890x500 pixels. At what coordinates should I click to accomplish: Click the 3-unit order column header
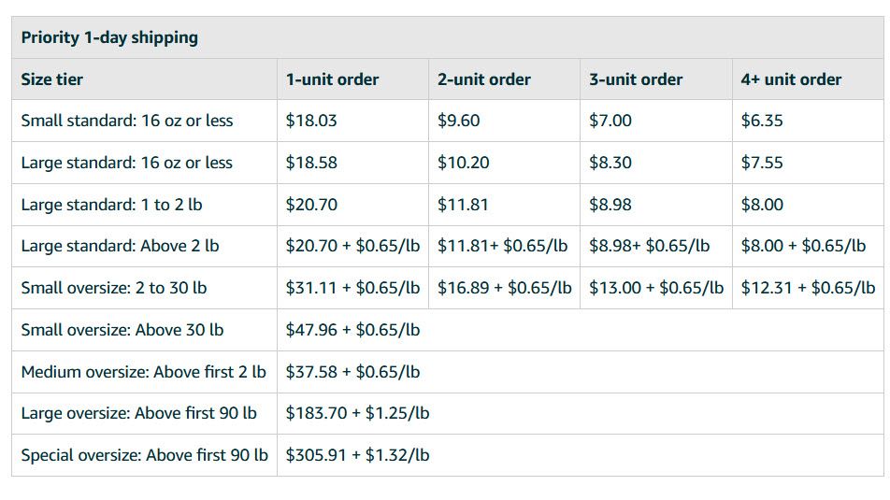(635, 79)
